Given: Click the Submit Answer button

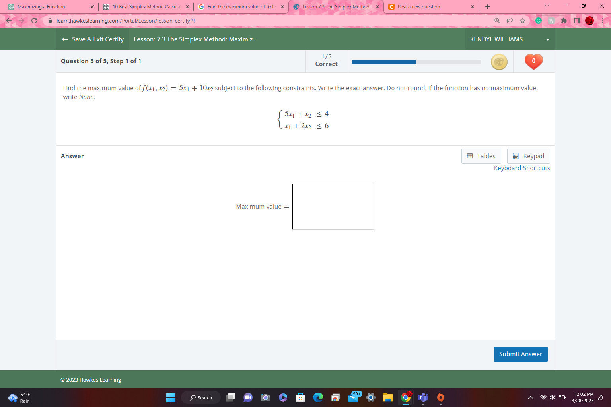Looking at the screenshot, I should pos(521,354).
